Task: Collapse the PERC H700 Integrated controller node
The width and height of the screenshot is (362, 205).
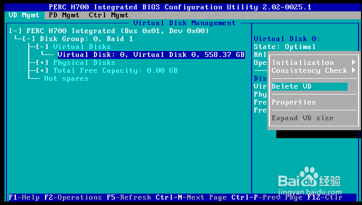Action: pos(15,31)
